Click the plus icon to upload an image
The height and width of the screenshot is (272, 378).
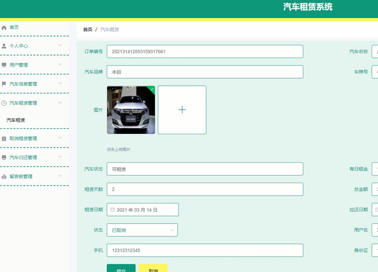[x=182, y=110]
